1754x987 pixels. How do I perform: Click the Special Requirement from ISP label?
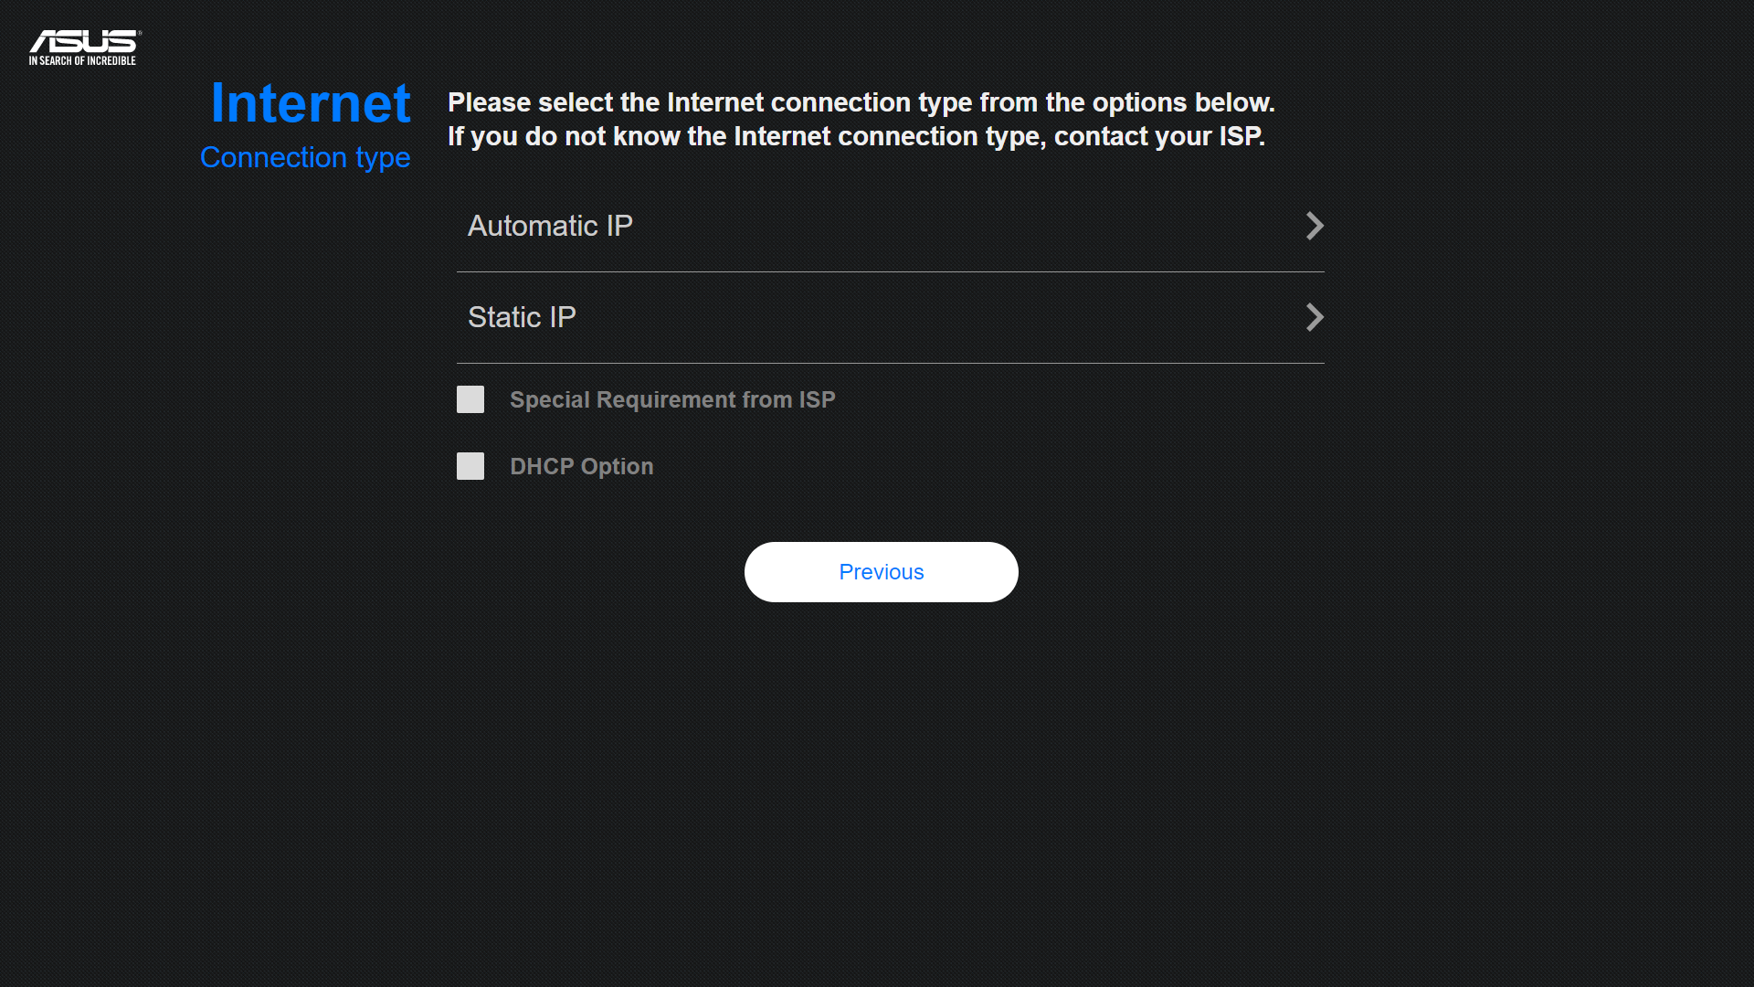point(671,399)
